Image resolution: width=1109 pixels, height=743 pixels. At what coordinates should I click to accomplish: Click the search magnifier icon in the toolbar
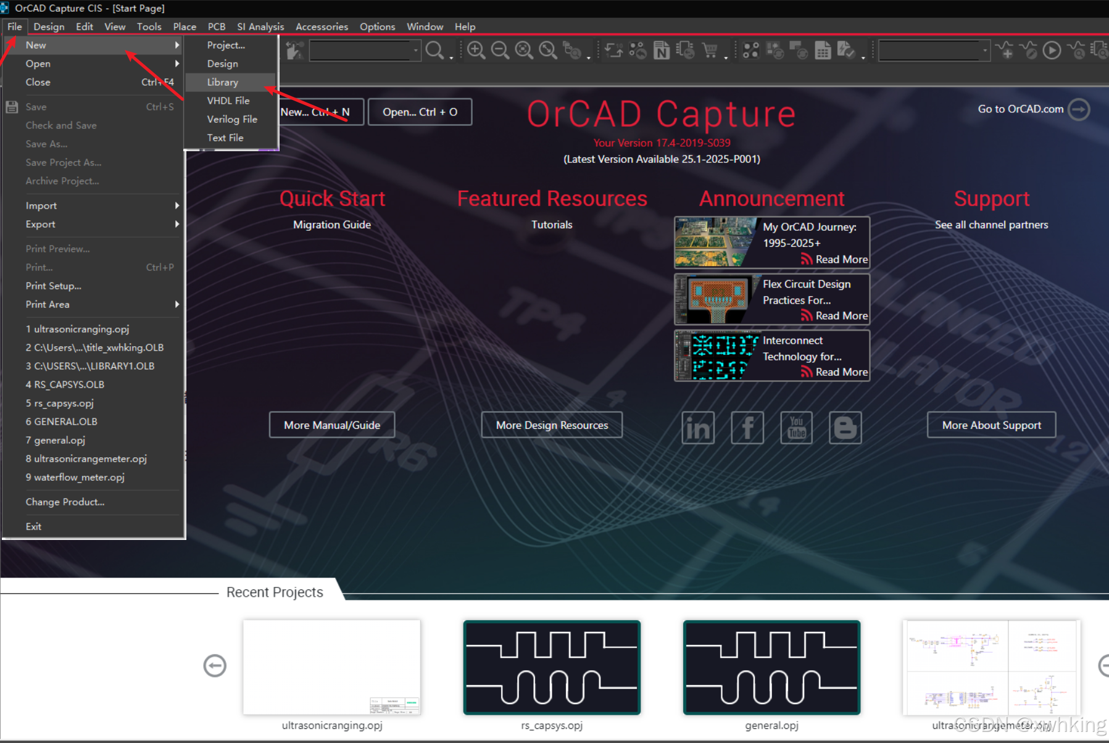(435, 51)
